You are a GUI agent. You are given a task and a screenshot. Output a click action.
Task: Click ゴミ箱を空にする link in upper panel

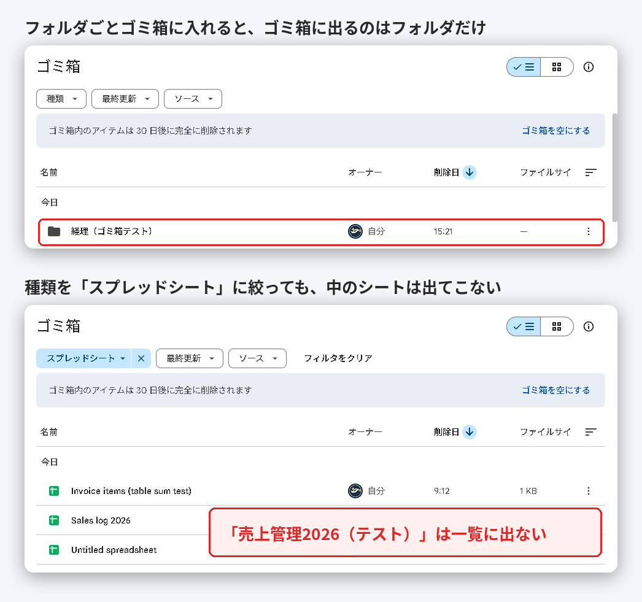click(x=555, y=131)
